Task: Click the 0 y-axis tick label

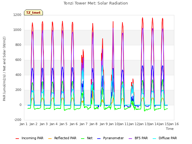Action: (20, 105)
